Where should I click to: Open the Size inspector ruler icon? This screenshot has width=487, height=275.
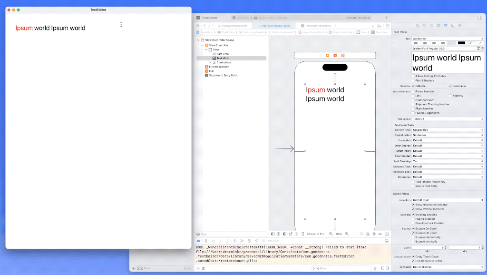pos(452,25)
